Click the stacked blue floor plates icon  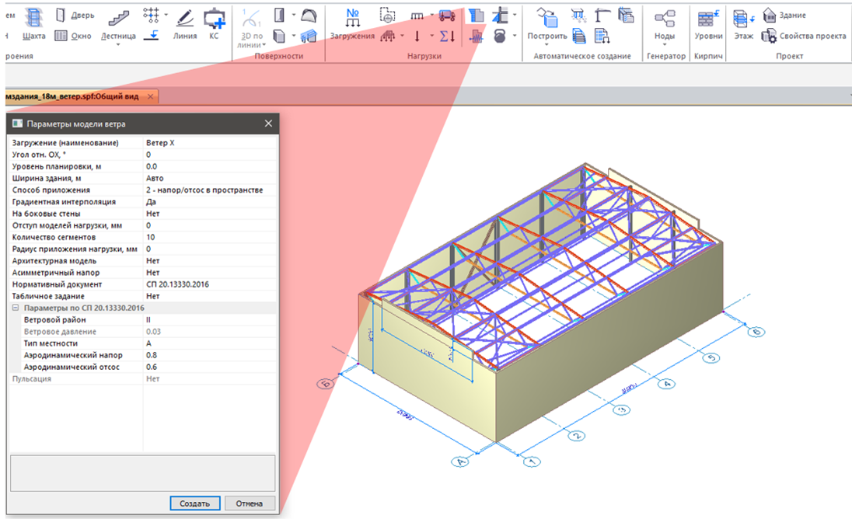[x=579, y=37]
